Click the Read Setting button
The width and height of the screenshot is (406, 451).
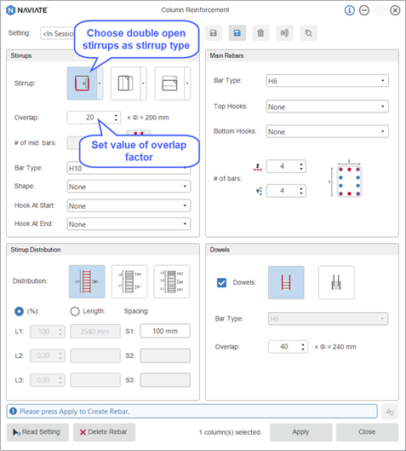(37, 432)
